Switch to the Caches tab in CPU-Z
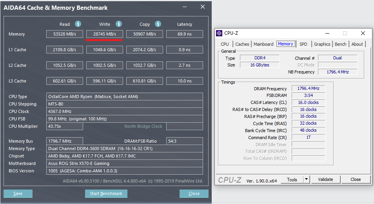 point(242,44)
